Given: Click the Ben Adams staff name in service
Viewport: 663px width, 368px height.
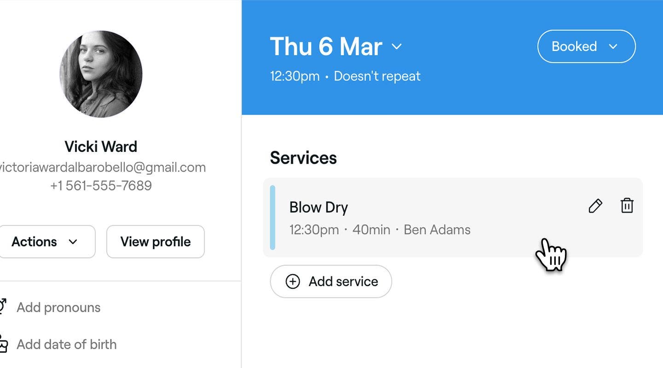Looking at the screenshot, I should [437, 230].
